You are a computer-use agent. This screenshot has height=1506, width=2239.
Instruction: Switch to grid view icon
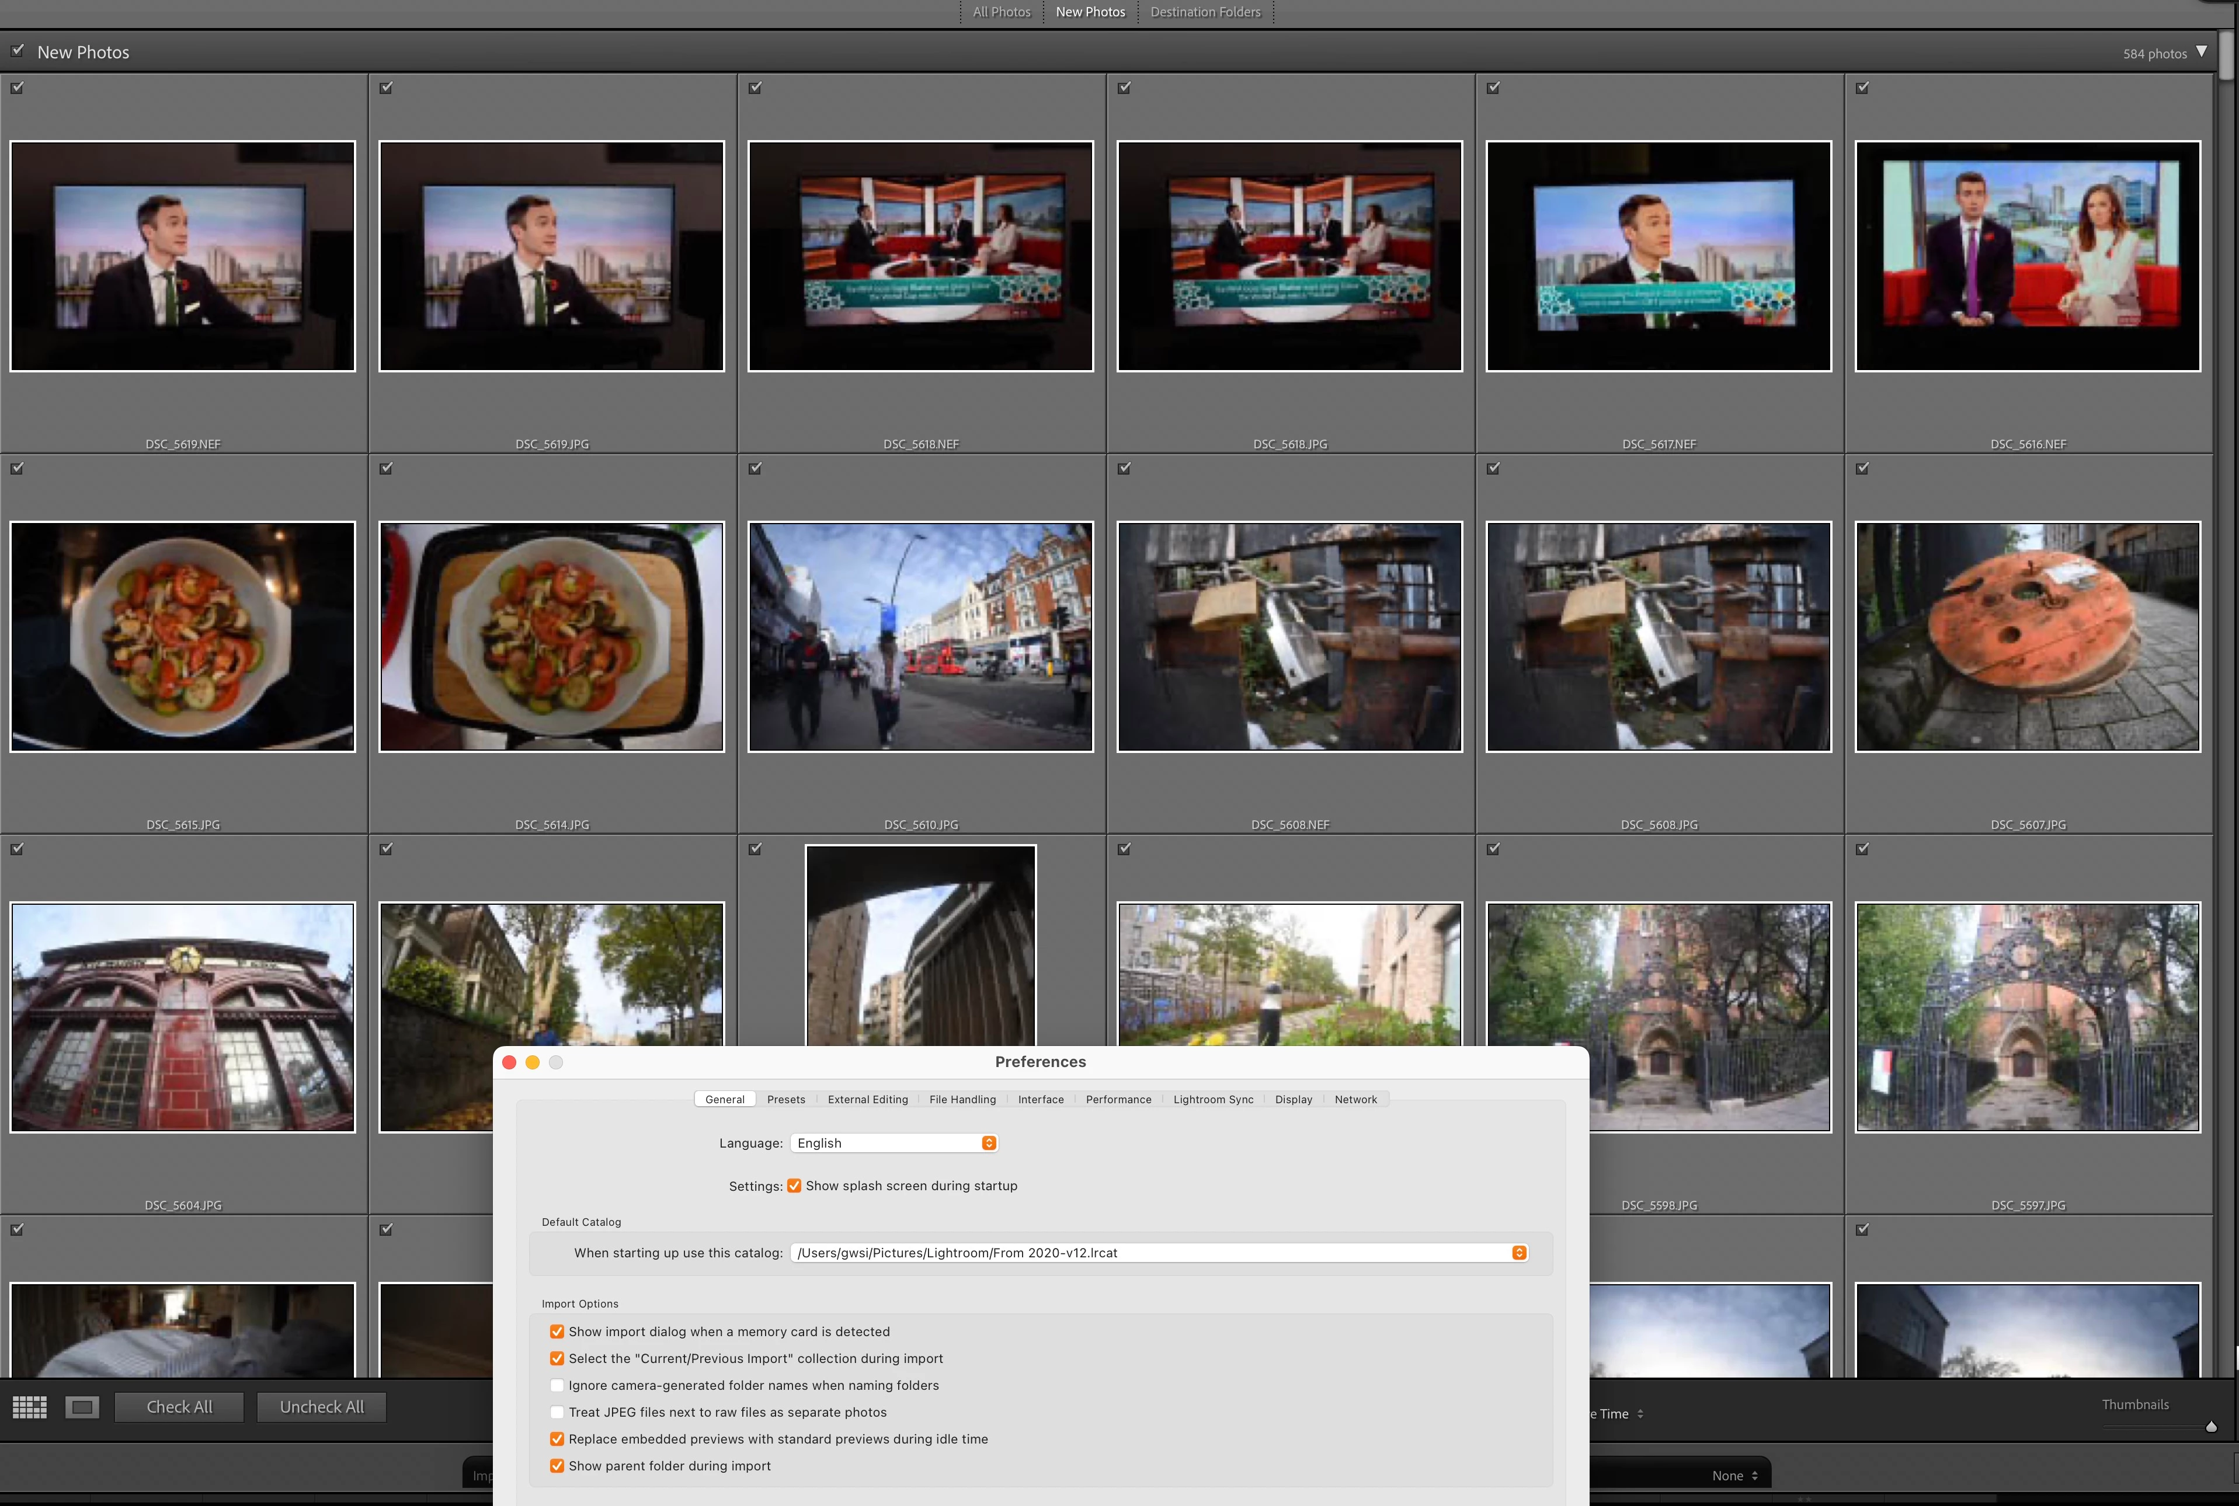pos(30,1407)
